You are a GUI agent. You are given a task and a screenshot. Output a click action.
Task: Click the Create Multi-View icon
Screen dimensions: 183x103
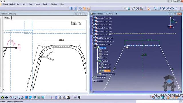pos(27,97)
